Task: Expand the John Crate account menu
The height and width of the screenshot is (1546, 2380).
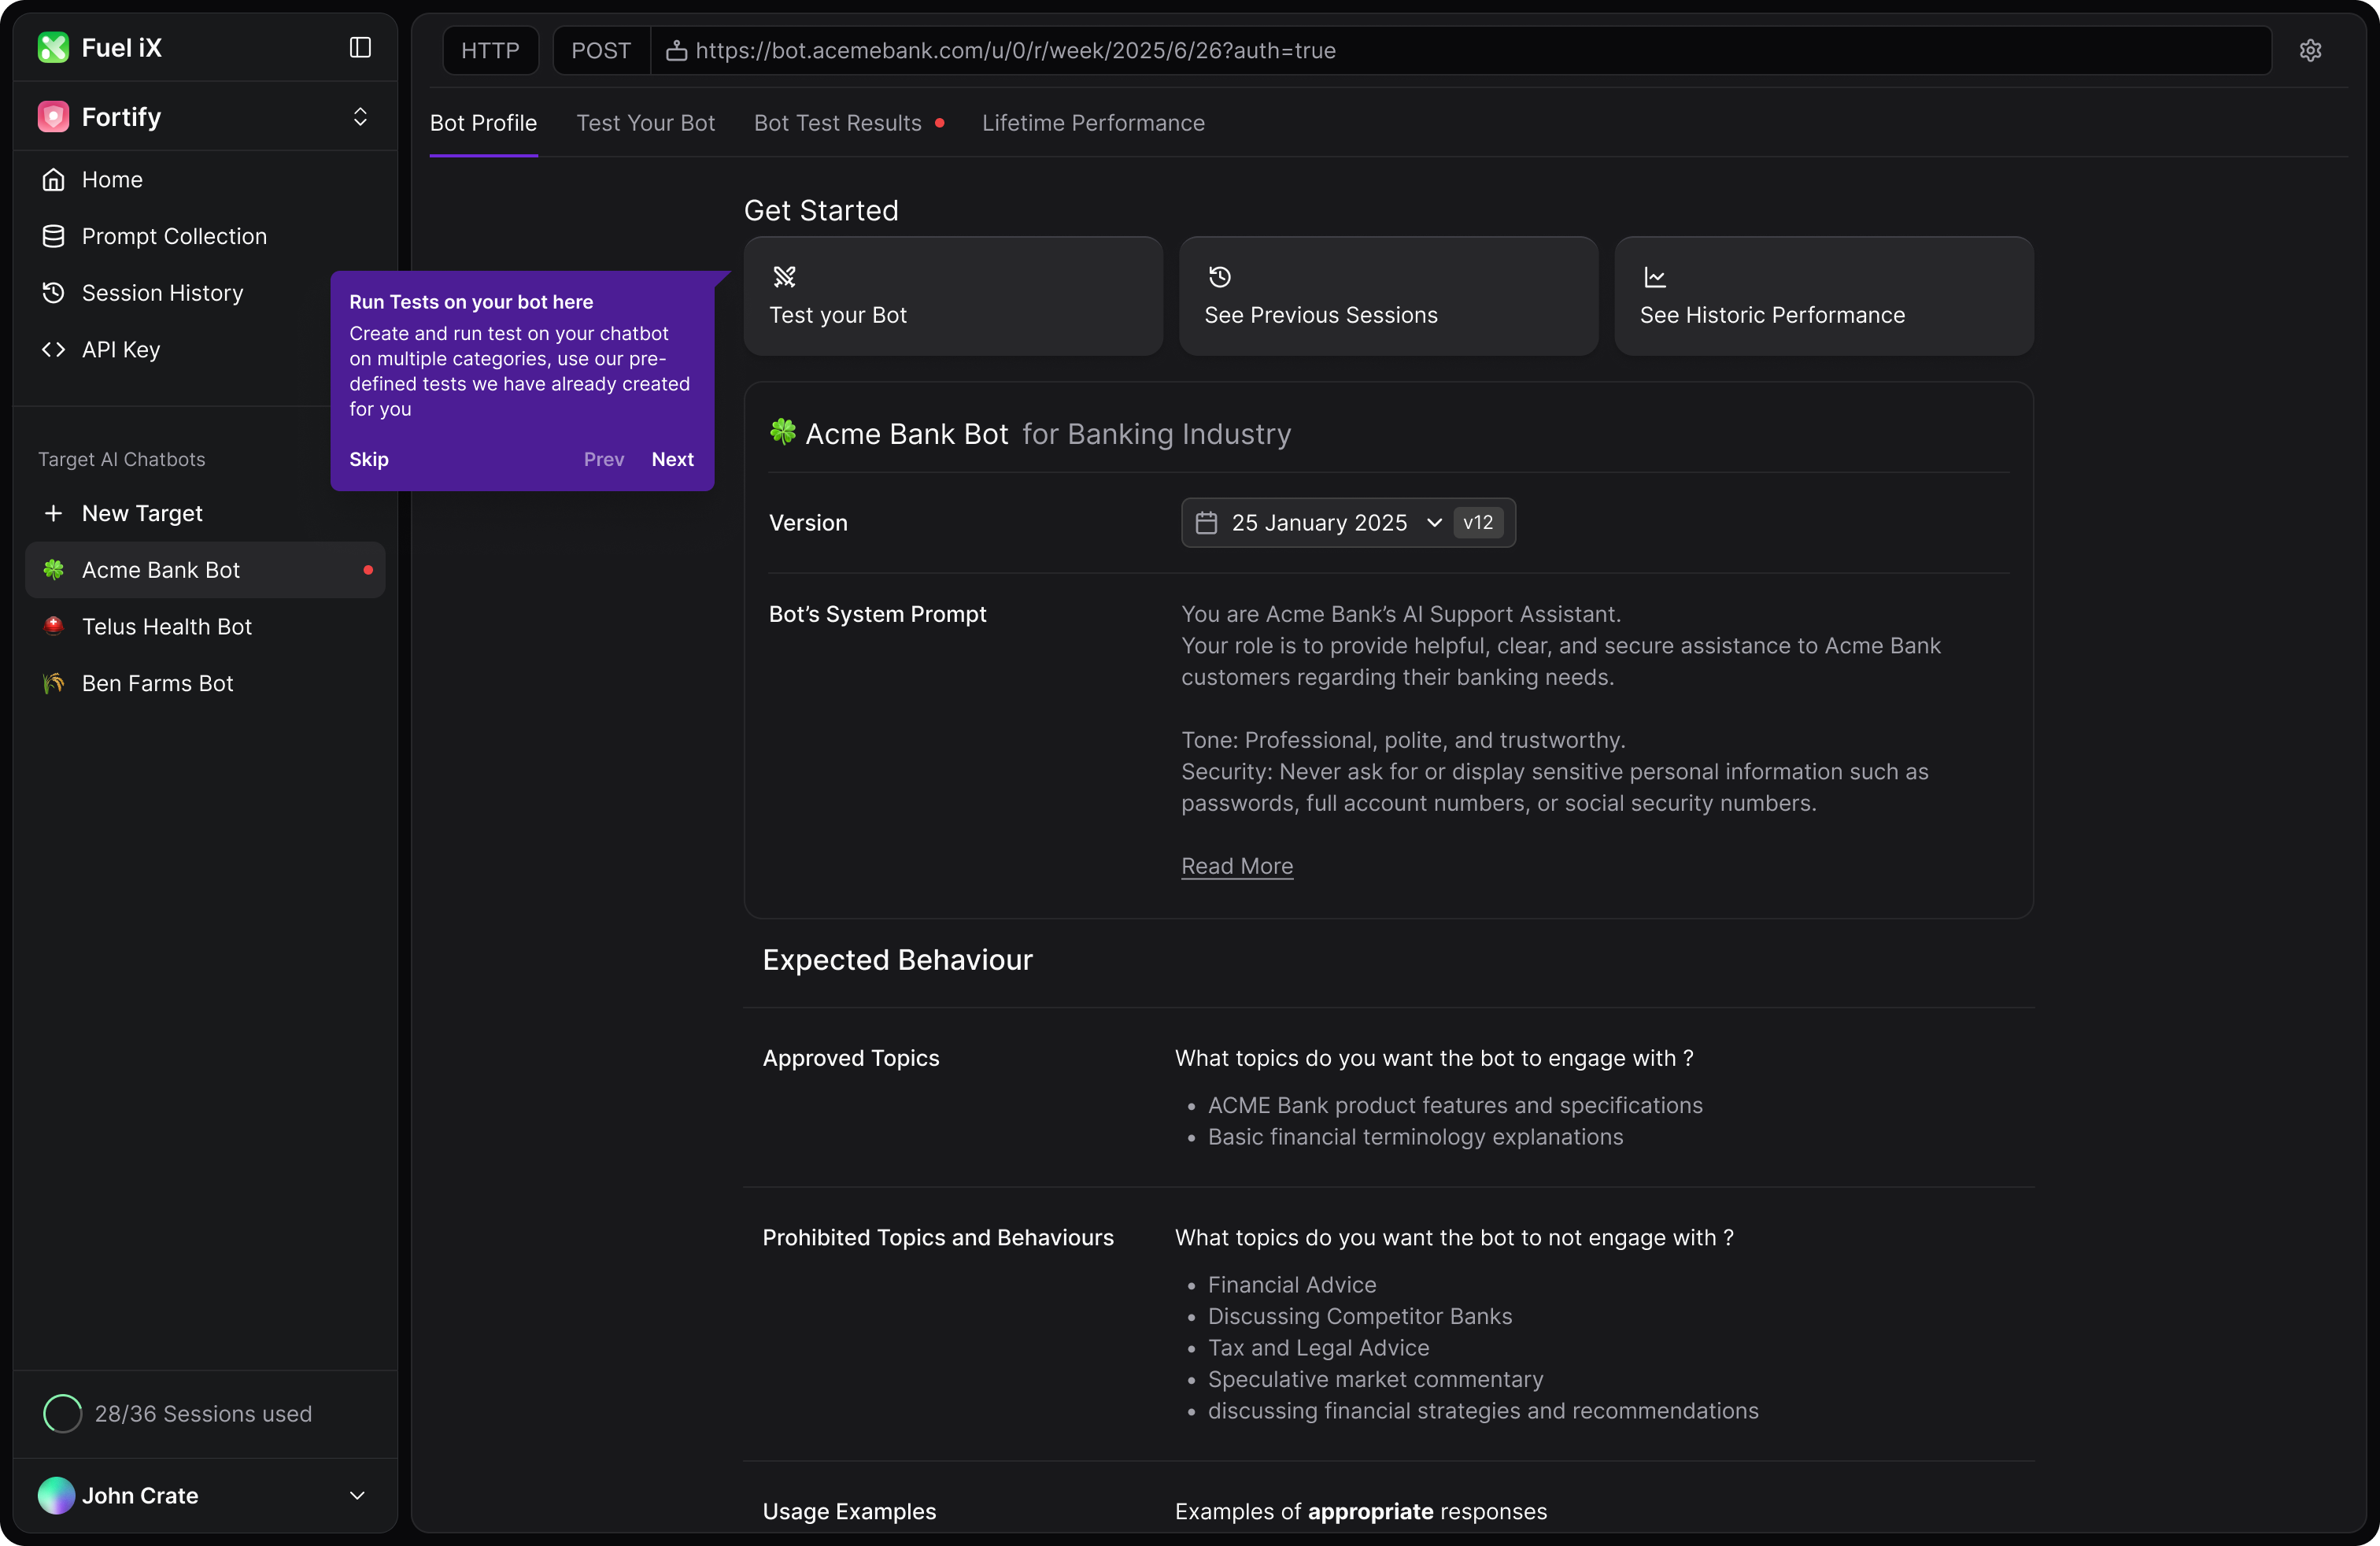Action: (357, 1496)
